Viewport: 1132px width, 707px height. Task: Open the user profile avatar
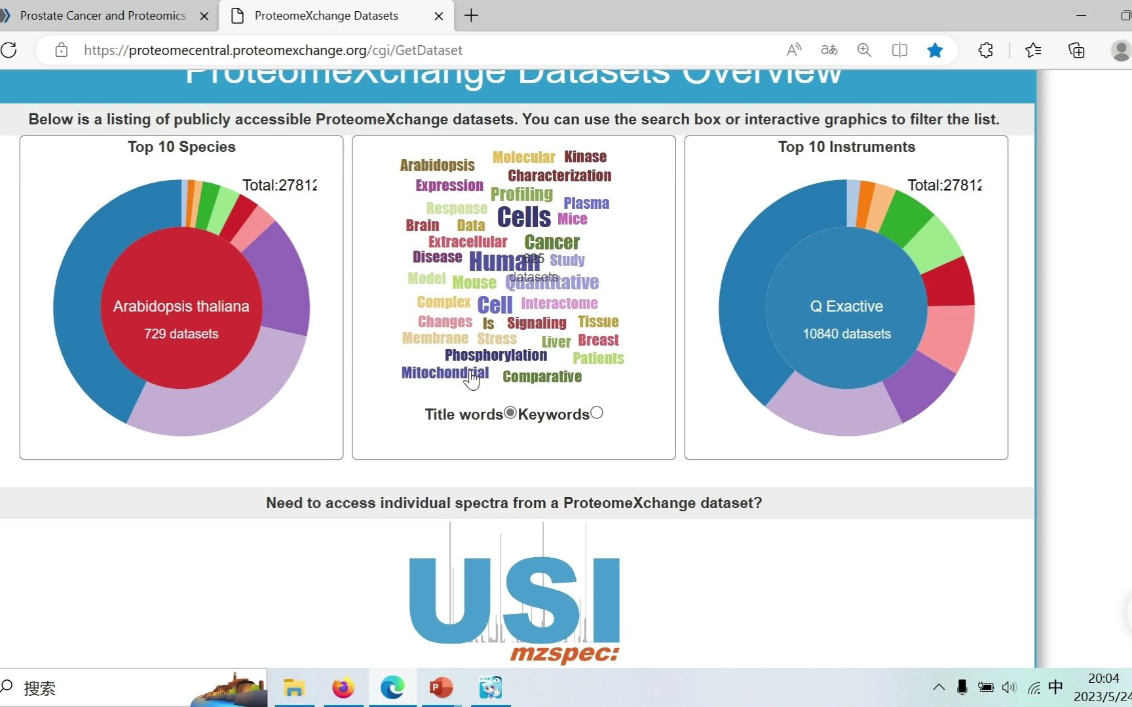1121,50
